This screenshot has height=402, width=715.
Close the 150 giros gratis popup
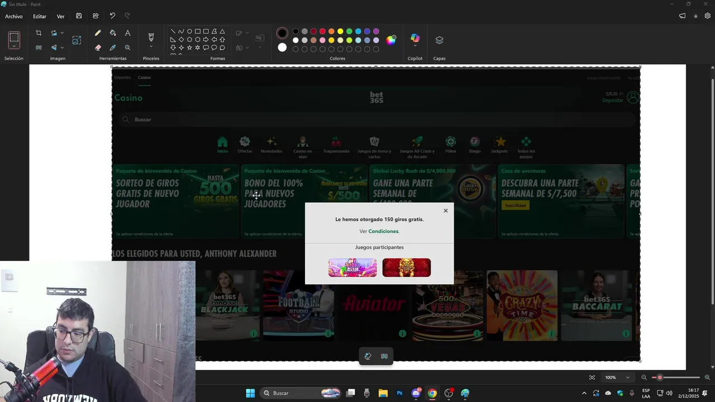tap(446, 210)
